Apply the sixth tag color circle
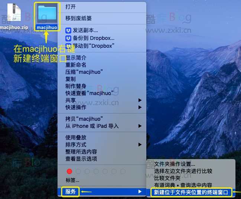 click(114, 171)
